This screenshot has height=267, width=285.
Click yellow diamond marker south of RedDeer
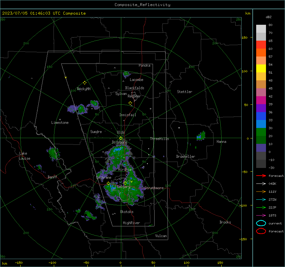[x=130, y=103]
